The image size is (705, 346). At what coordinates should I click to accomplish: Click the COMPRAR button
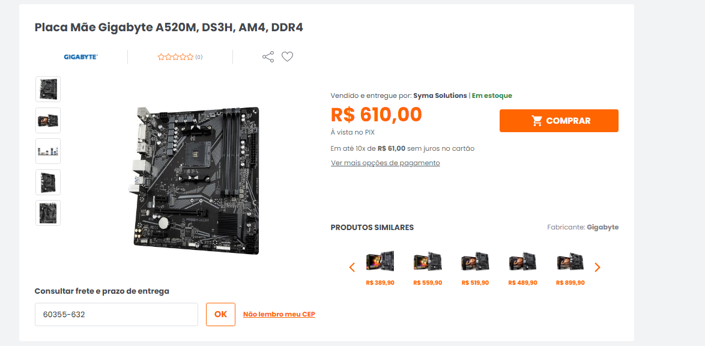[x=559, y=121]
